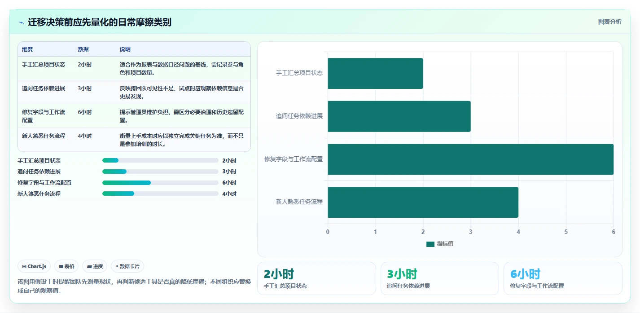640x313 pixels.
Task: Select the 数据卡片 tag chip
Action: [x=127, y=266]
